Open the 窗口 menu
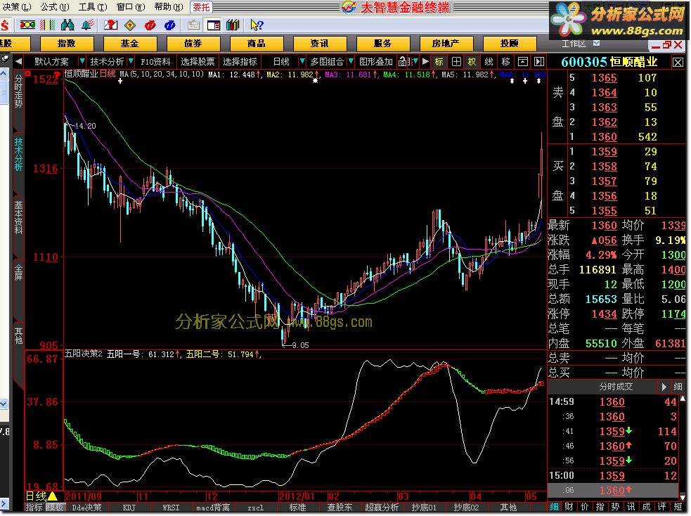The image size is (691, 516). pos(131,7)
